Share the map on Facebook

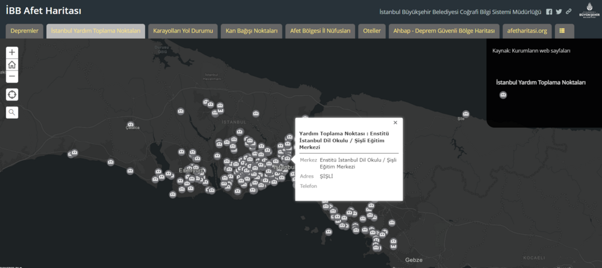coord(549,11)
